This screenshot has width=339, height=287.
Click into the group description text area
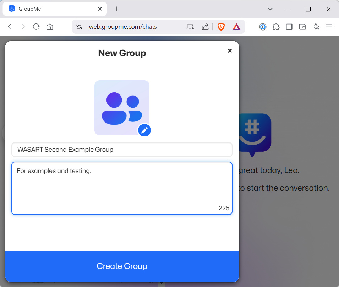(x=122, y=188)
